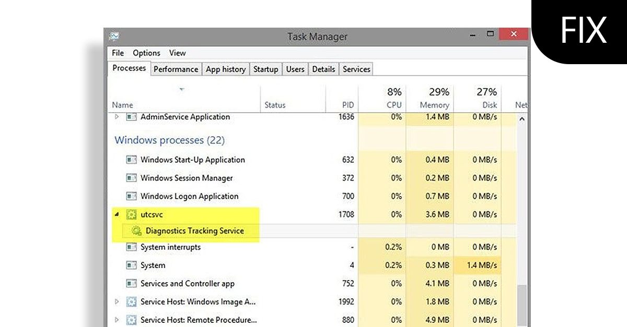Click the utcsvc gear icon
The width and height of the screenshot is (627, 327).
(x=132, y=214)
